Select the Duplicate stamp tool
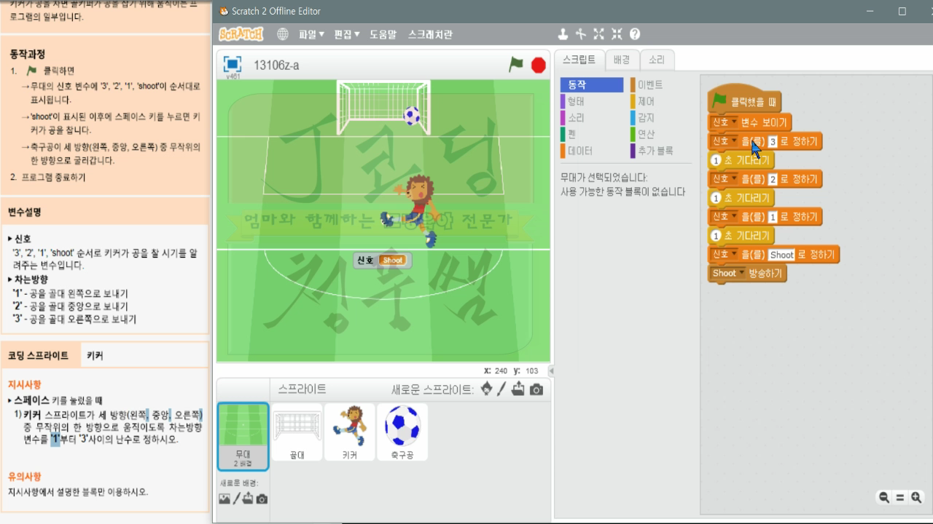 click(563, 34)
